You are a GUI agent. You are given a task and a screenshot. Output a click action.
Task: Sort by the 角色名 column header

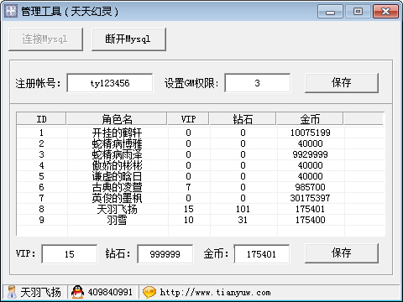tap(117, 119)
